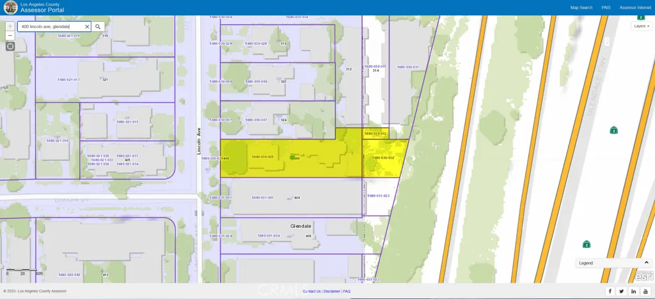Screen dimensions: 655x299
Task: Click house number 315
Action: click(x=105, y=36)
